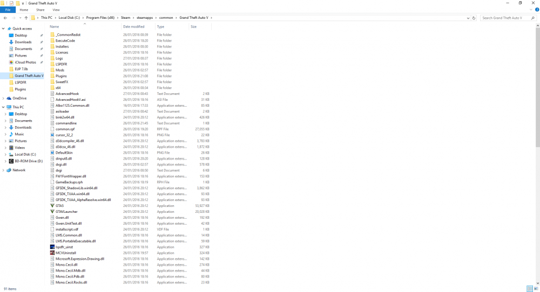Select the Mono.Cecil.Rocks.dll file
The image size is (540, 292).
71,282
